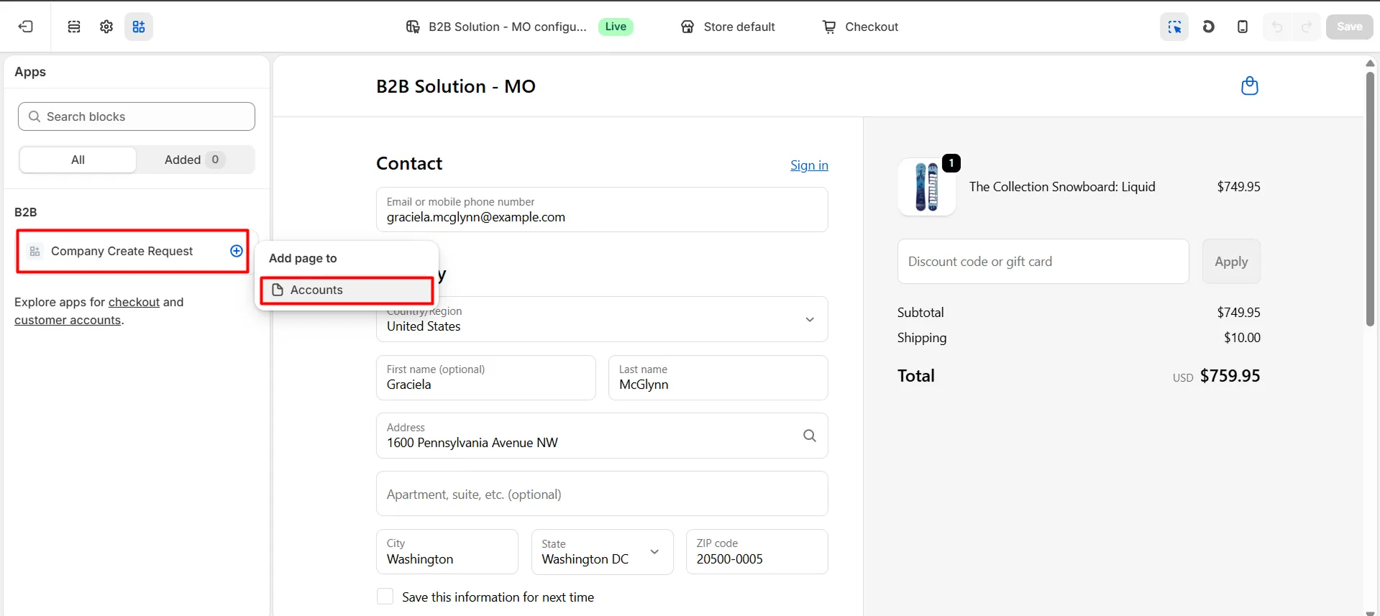Click the address search magnifier icon
Screen dimensions: 1380x616
pyautogui.click(x=810, y=436)
